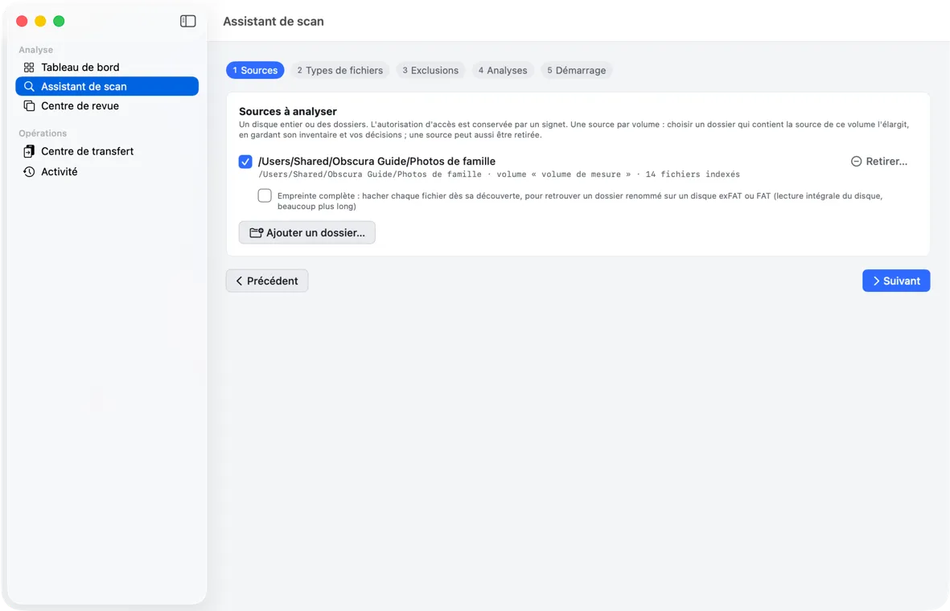Viewport: 950px width, 611px height.
Task: Jump to the 5 Démarrage step
Action: [x=576, y=70]
